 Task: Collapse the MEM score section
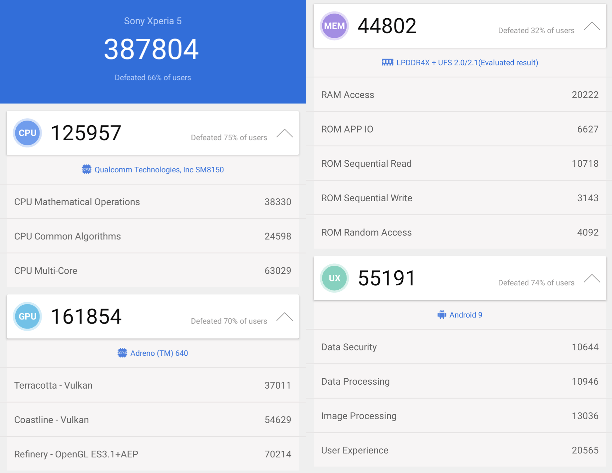coord(592,26)
